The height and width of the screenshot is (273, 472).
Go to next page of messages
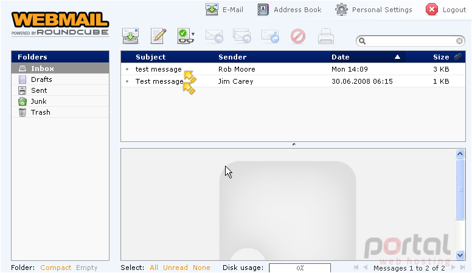click(453, 267)
